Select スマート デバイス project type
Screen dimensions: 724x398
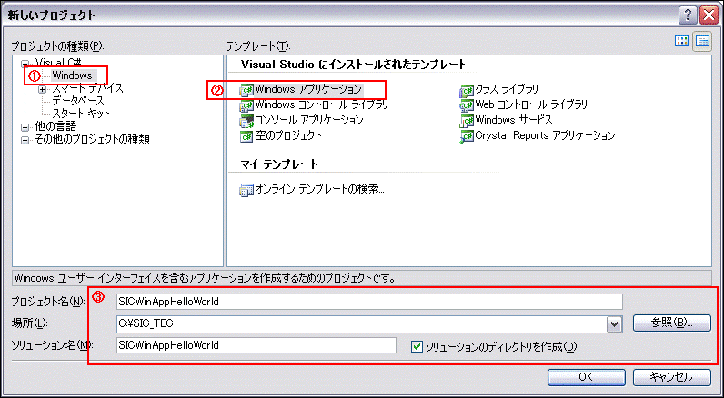(87, 88)
